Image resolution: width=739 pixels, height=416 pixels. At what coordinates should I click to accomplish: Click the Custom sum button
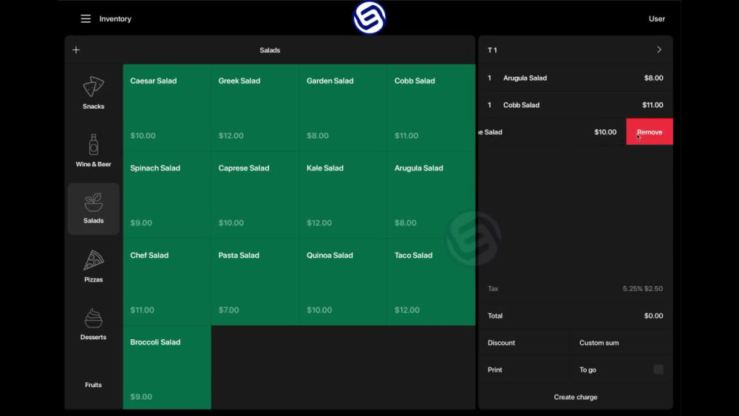[x=621, y=343]
